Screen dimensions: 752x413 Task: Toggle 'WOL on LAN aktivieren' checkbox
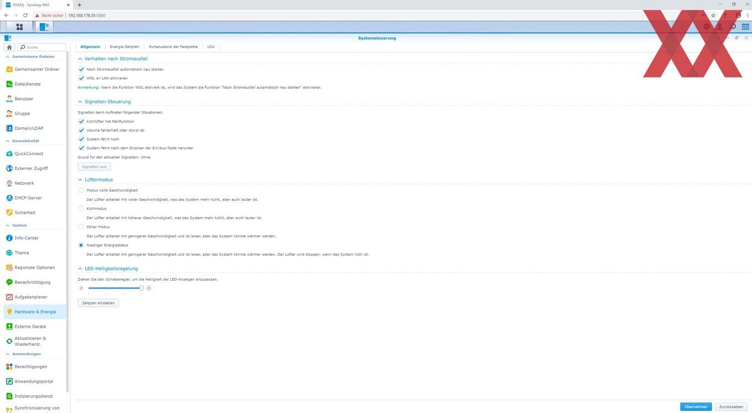81,78
